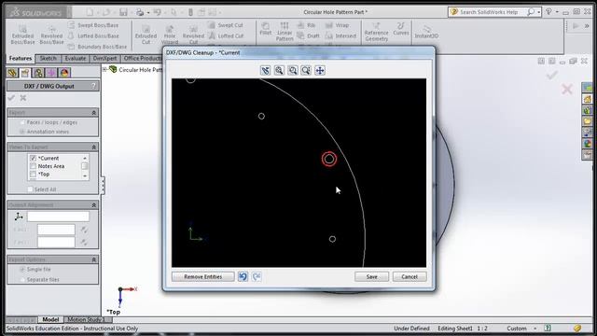Click the Extruded Cut tool
Screen dimensions: 597x336
click(146, 35)
